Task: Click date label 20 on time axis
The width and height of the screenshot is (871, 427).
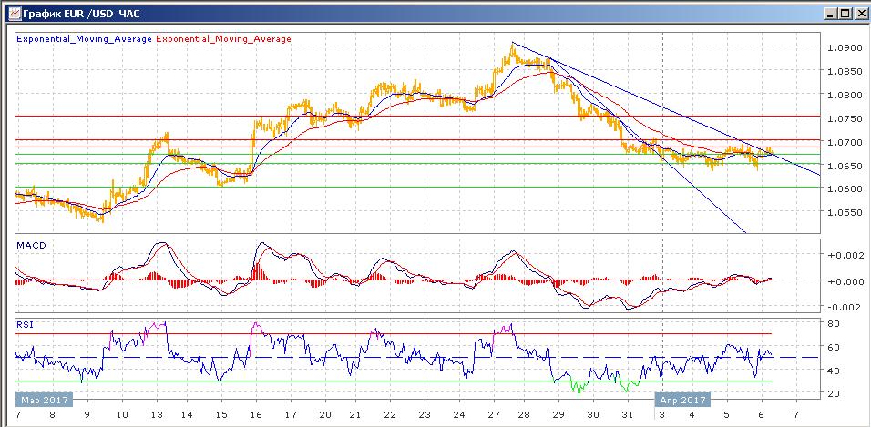Action: click(x=325, y=414)
